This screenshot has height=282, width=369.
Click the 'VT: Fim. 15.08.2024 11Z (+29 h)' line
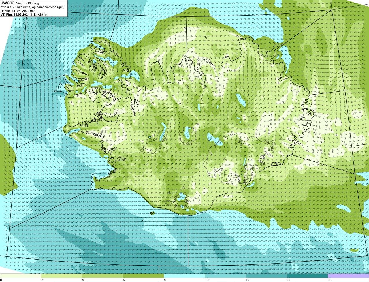pyautogui.click(x=24, y=14)
